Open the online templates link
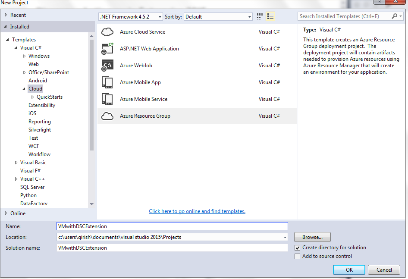The height and width of the screenshot is (279, 408). 197,211
